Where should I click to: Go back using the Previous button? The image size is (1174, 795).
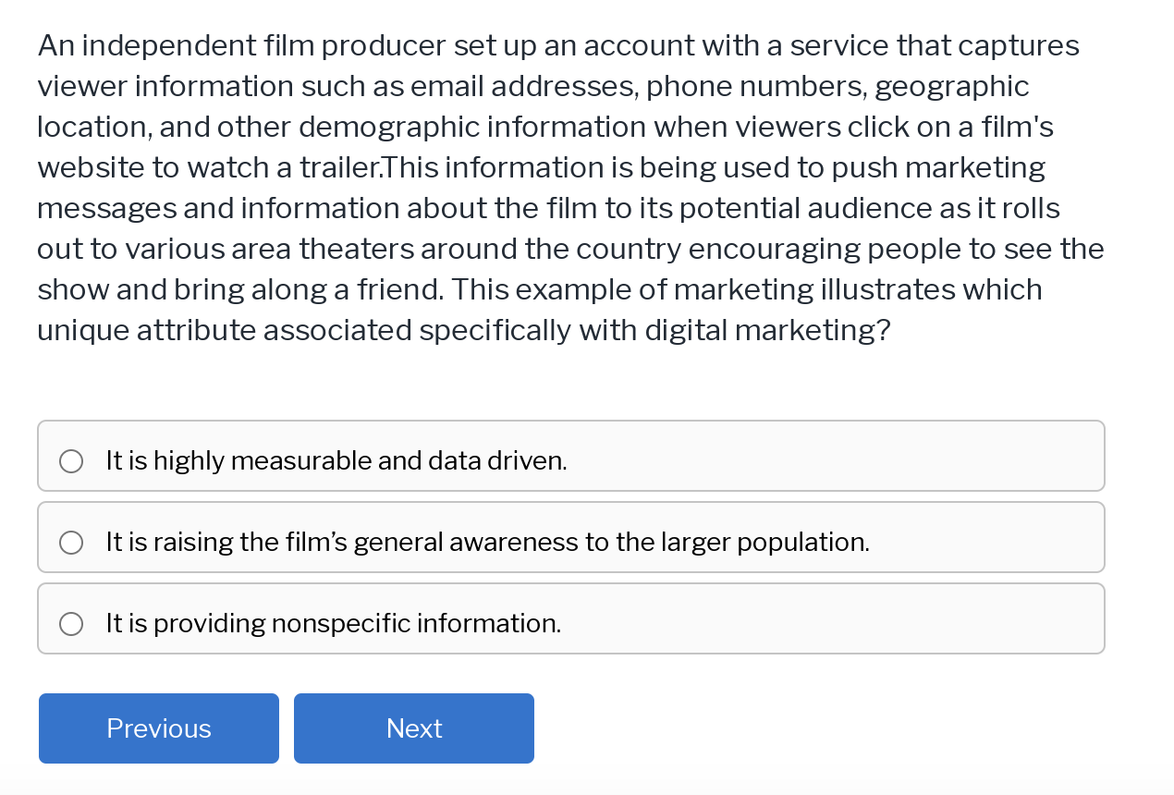tap(158, 728)
